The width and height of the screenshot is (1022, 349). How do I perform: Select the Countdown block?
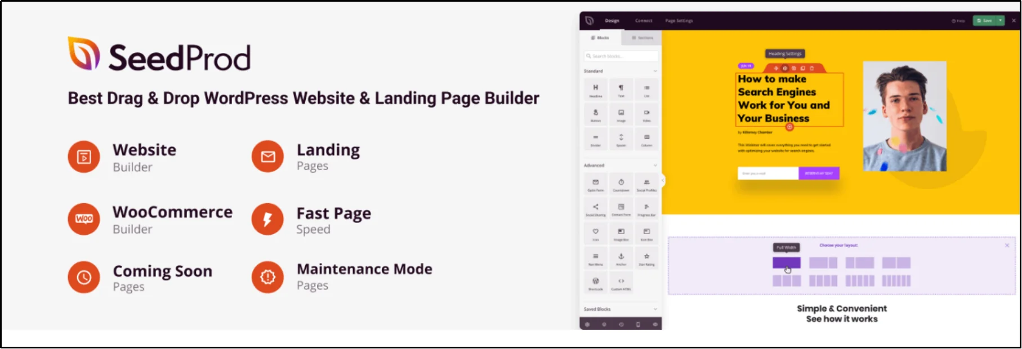click(x=621, y=185)
